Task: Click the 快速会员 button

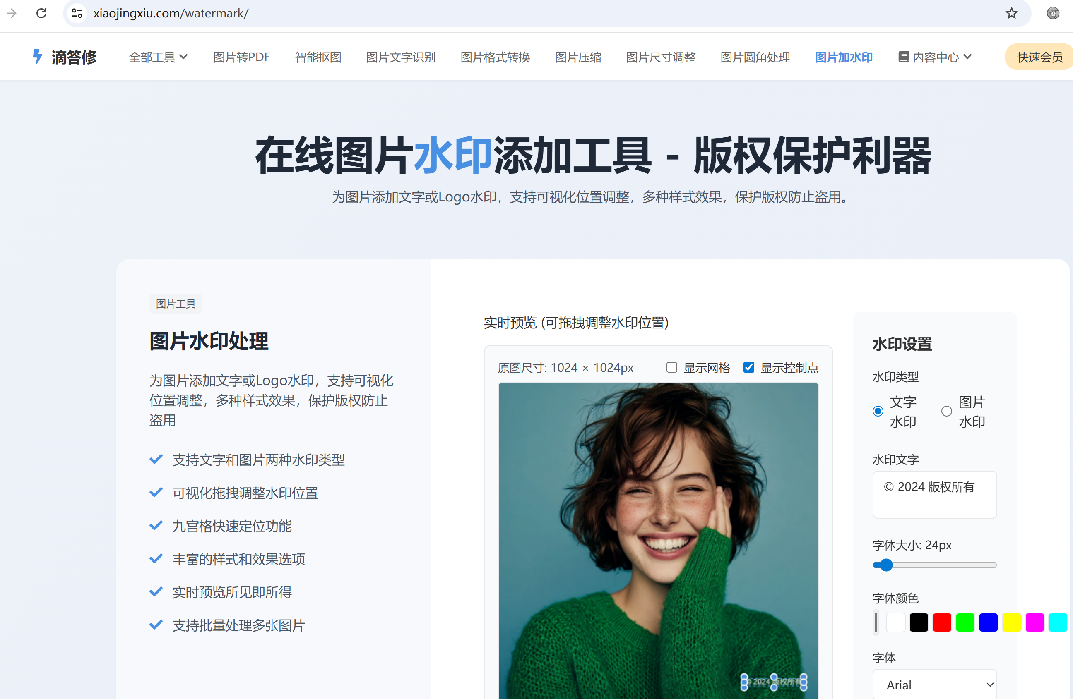Action: [1039, 57]
